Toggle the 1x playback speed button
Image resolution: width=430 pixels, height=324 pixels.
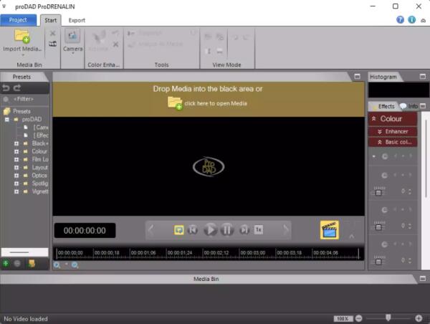point(259,230)
